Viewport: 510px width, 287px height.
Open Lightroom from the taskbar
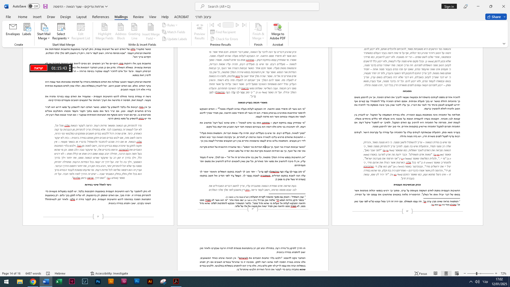point(85,282)
